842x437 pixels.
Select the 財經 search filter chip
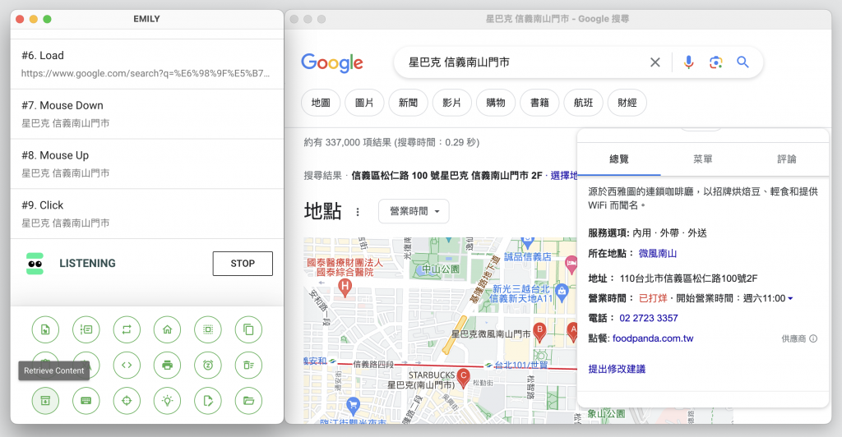(x=627, y=103)
